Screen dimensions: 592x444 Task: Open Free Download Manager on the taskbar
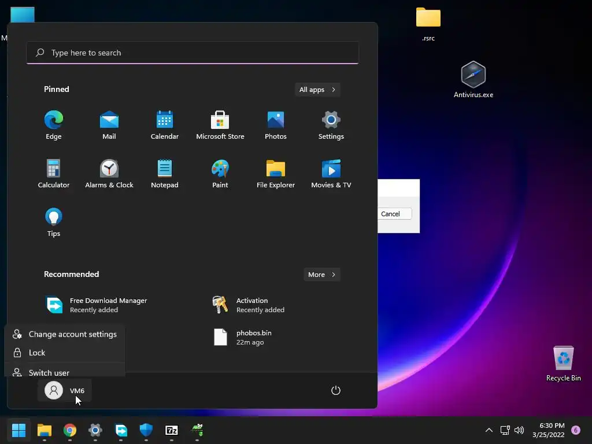point(121,430)
